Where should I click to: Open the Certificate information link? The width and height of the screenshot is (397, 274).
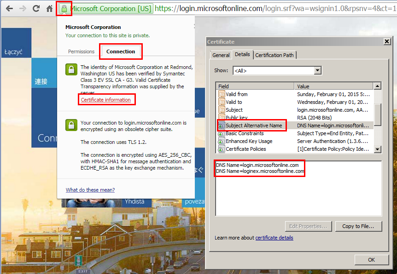(105, 100)
